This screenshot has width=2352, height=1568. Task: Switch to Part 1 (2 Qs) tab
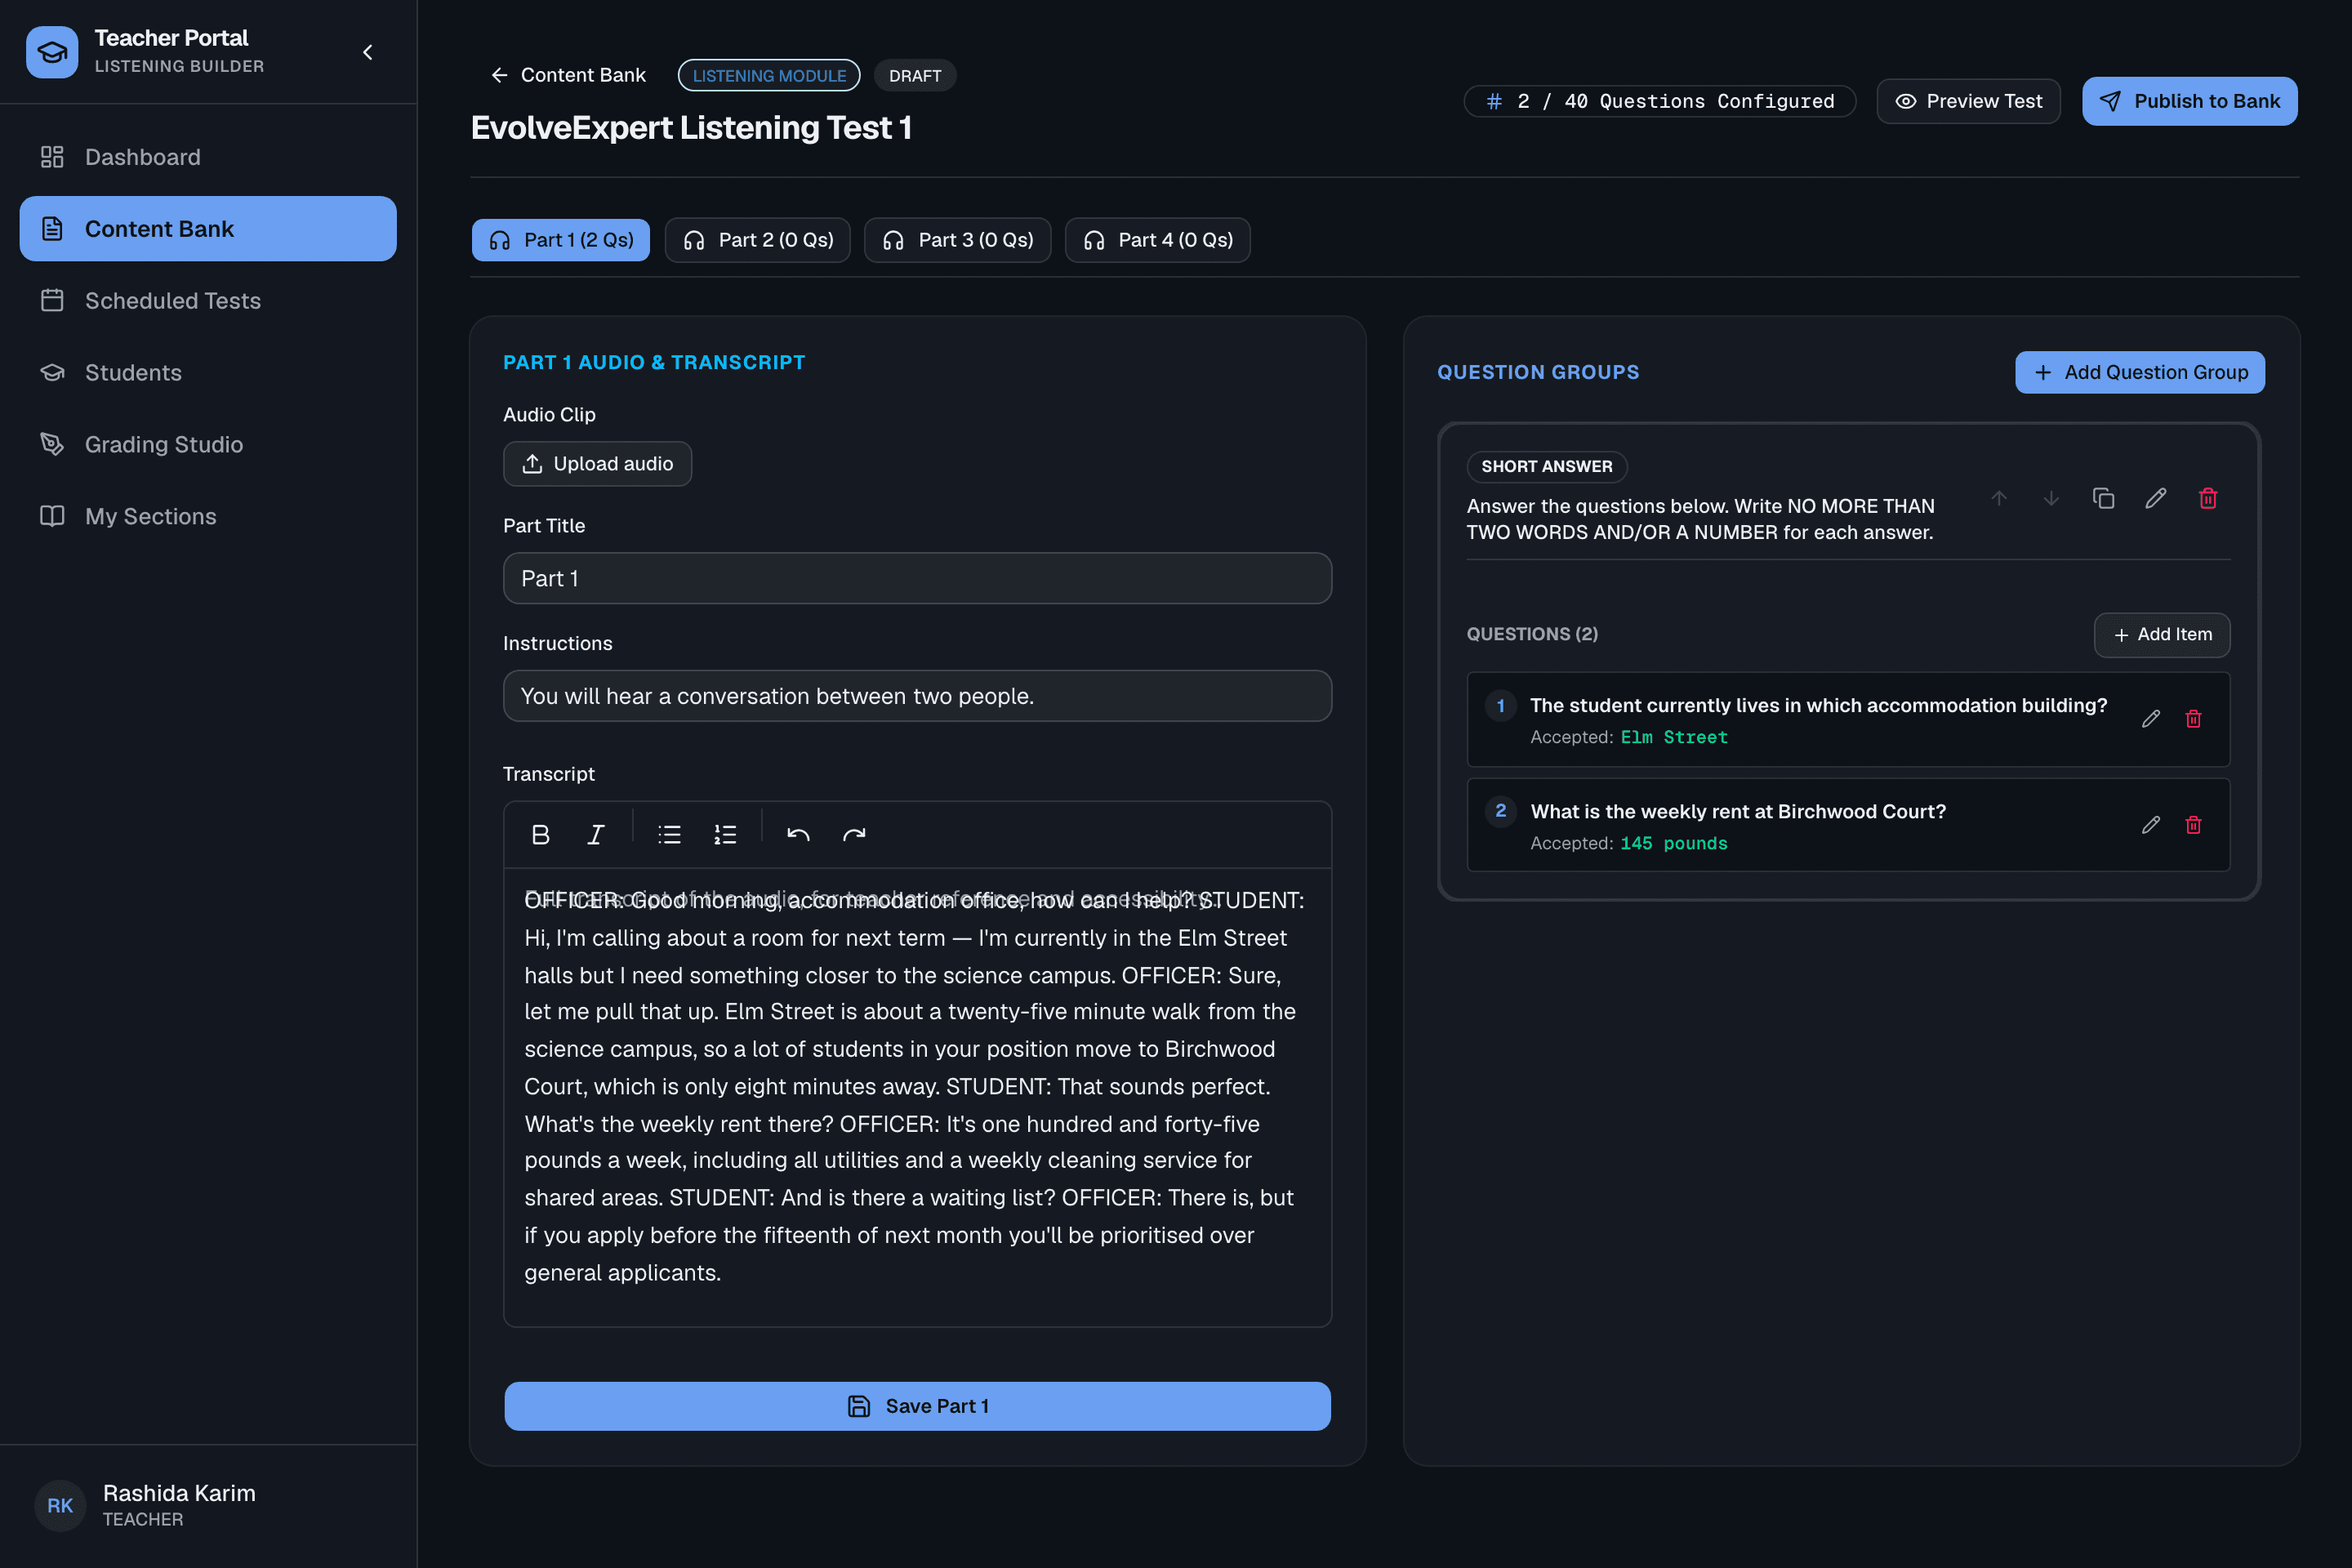point(561,240)
